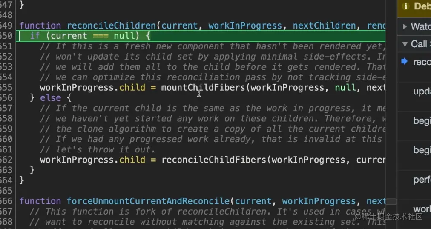
Task: Collapse the Call Stack section triangle
Action: [405, 44]
